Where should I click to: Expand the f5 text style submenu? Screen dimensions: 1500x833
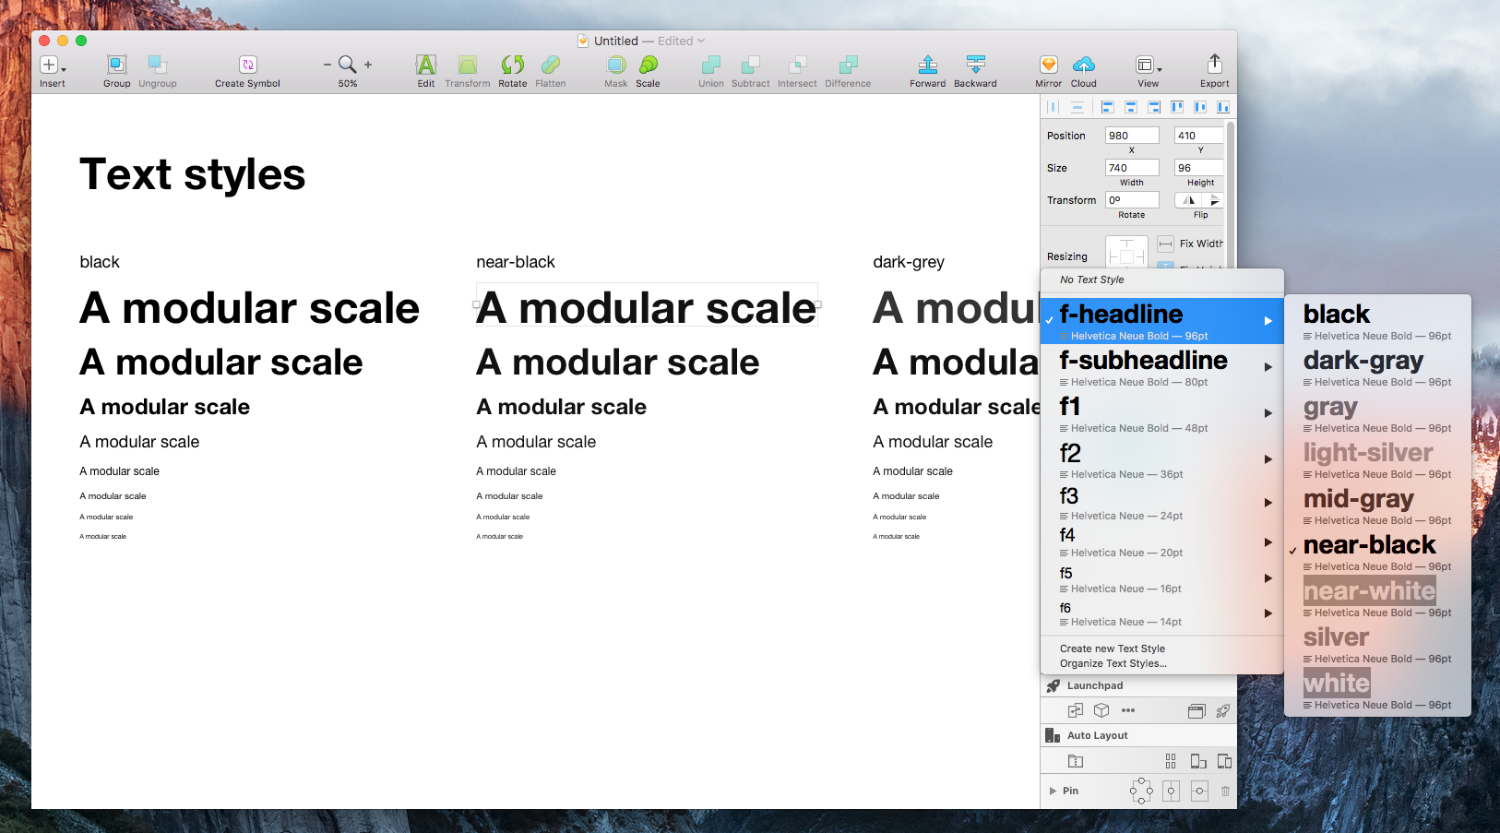[1268, 578]
